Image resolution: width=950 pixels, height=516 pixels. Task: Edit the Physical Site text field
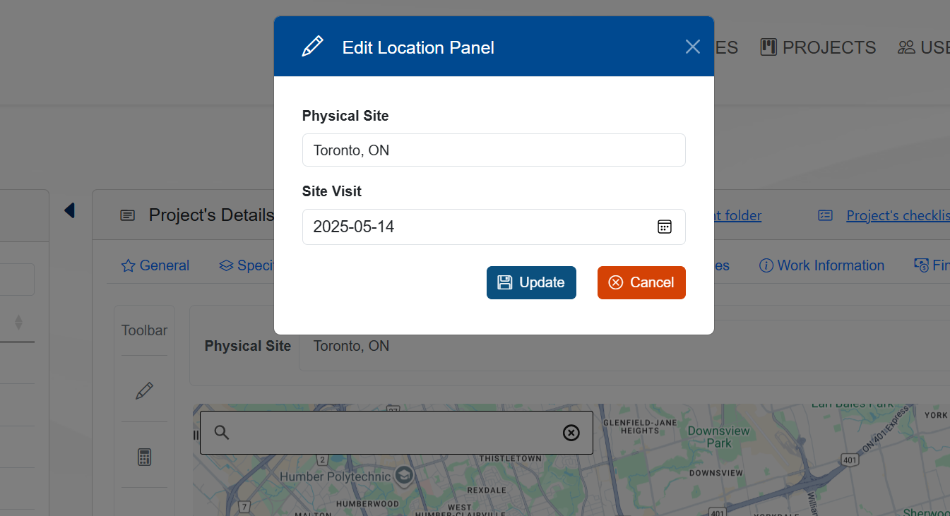pos(494,150)
